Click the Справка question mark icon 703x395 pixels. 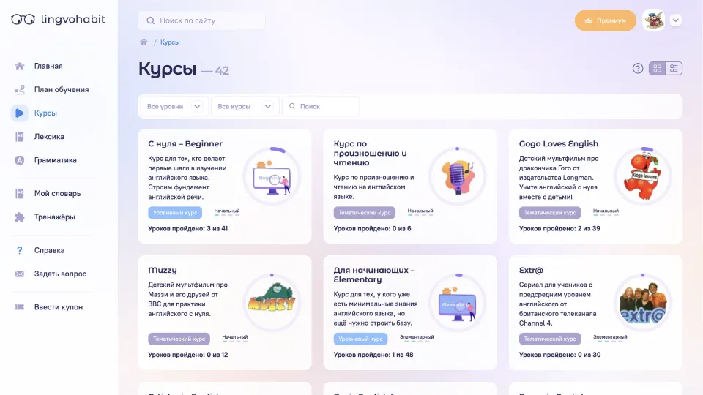coord(19,250)
